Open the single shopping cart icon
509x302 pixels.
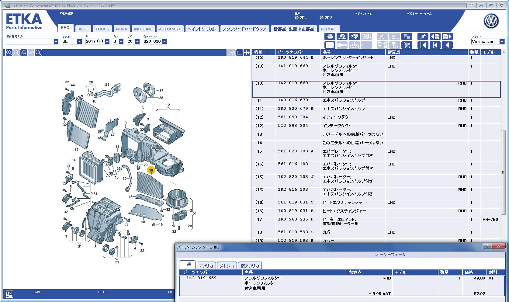[407, 45]
